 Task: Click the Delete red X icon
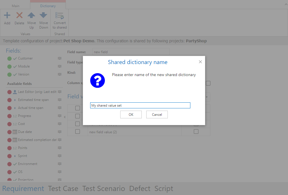tap(19, 15)
